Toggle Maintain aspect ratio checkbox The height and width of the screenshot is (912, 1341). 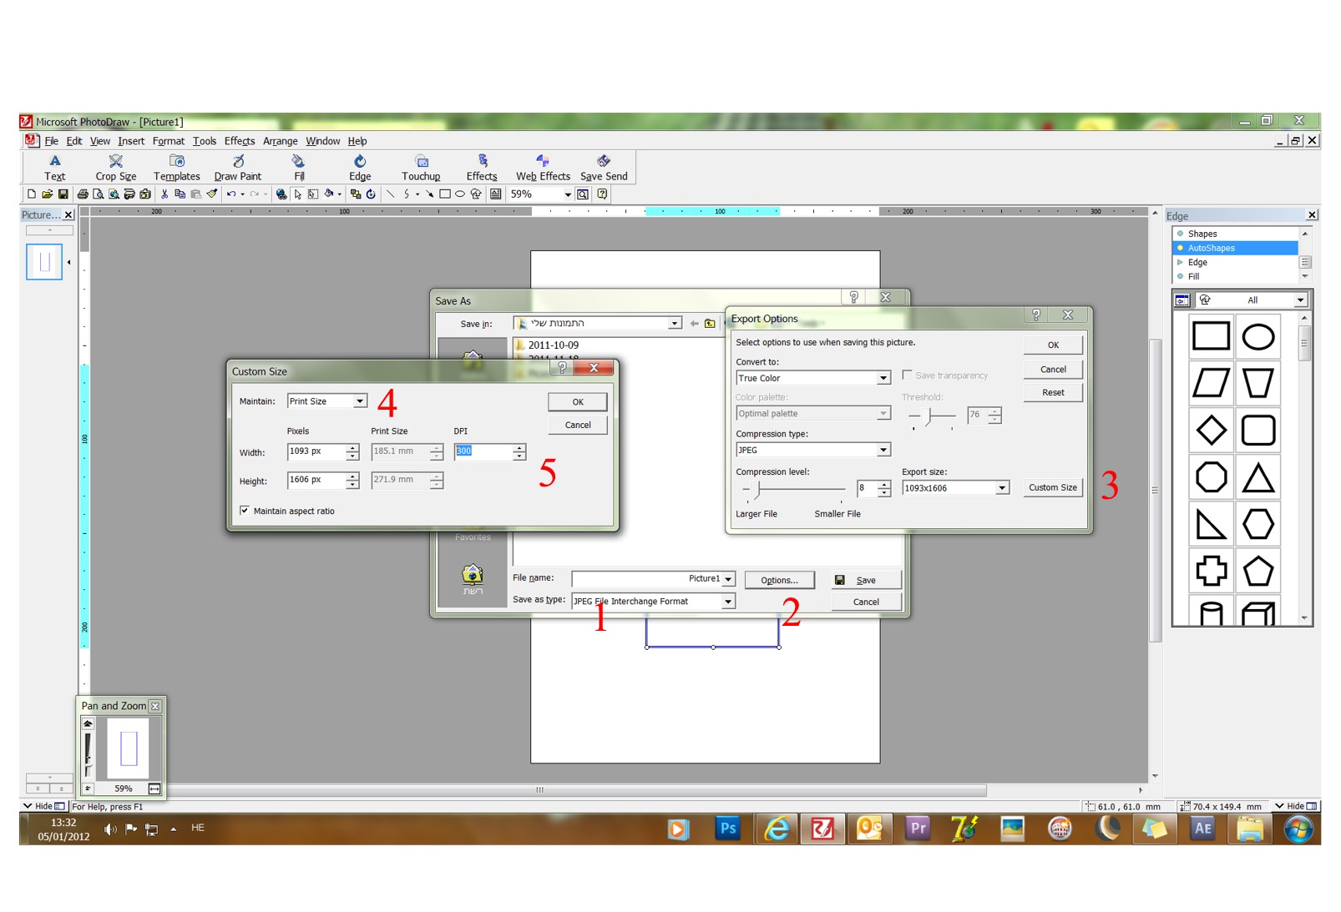[x=245, y=511]
